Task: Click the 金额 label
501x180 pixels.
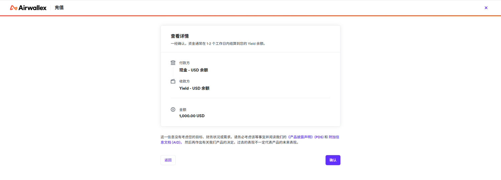Action: pos(183,110)
